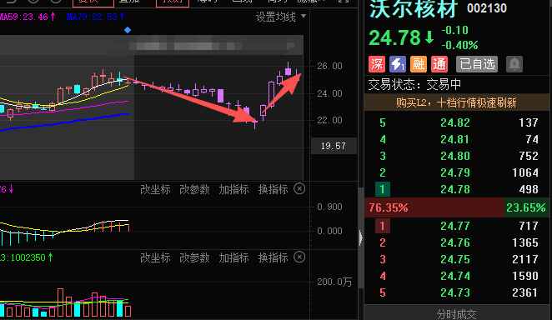Click the red 深 exchange badge icon
This screenshot has width=552, height=320.
pos(377,64)
